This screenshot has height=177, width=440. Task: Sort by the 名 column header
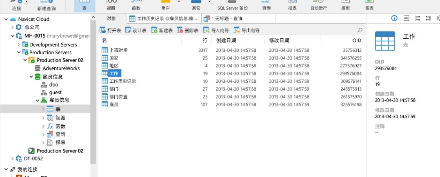pos(140,40)
